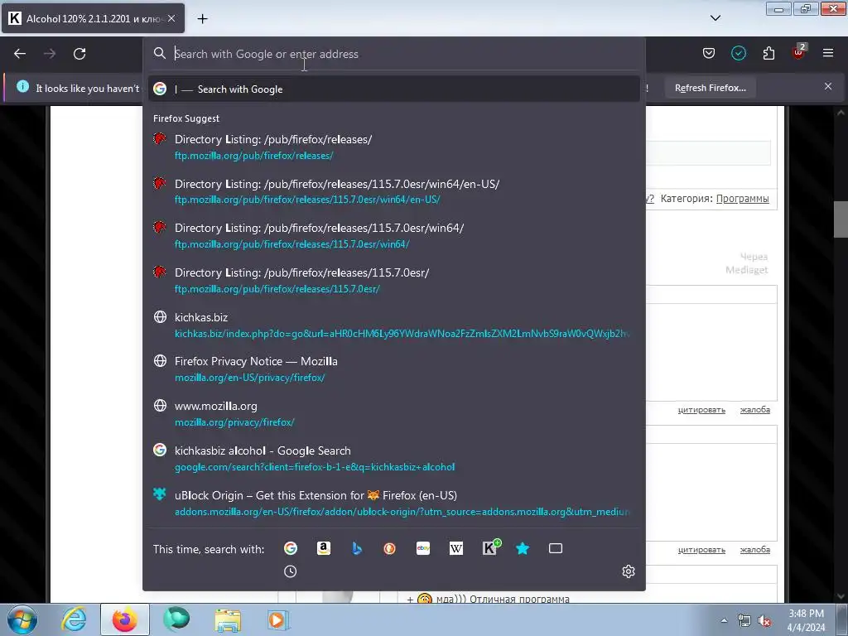The height and width of the screenshot is (636, 848).
Task: Open the Extensions puzzle icon
Action: pyautogui.click(x=768, y=53)
